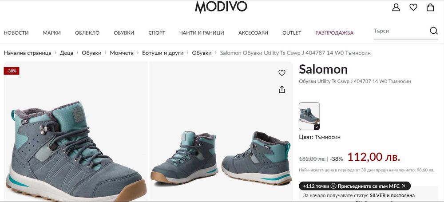Open the ОБЛЕКЛО menu
Screen dimensions: 444x202
(x=87, y=33)
